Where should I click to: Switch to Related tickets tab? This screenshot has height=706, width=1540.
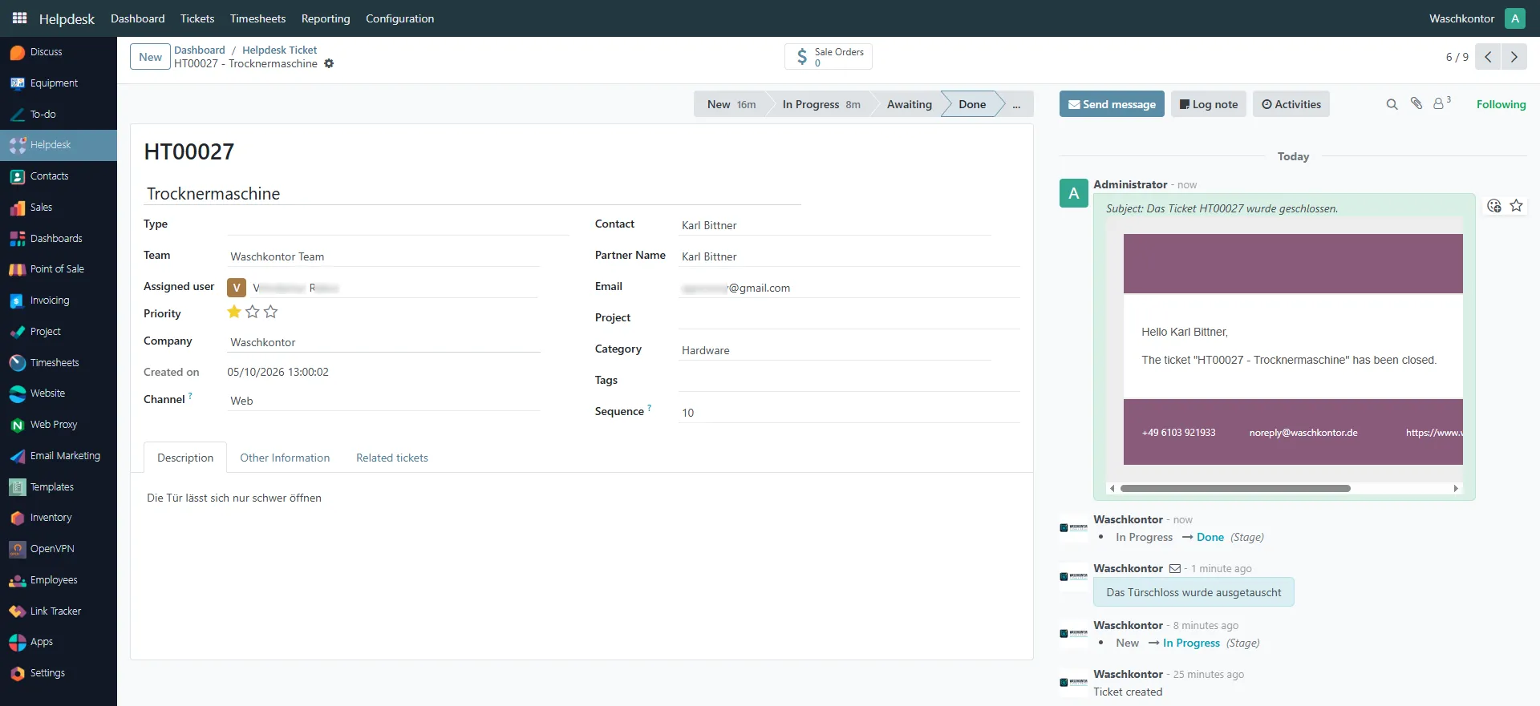pyautogui.click(x=392, y=458)
